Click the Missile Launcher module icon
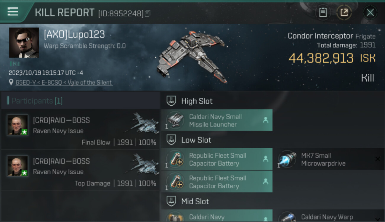Viewport: 385px width, 222px height. click(x=175, y=120)
